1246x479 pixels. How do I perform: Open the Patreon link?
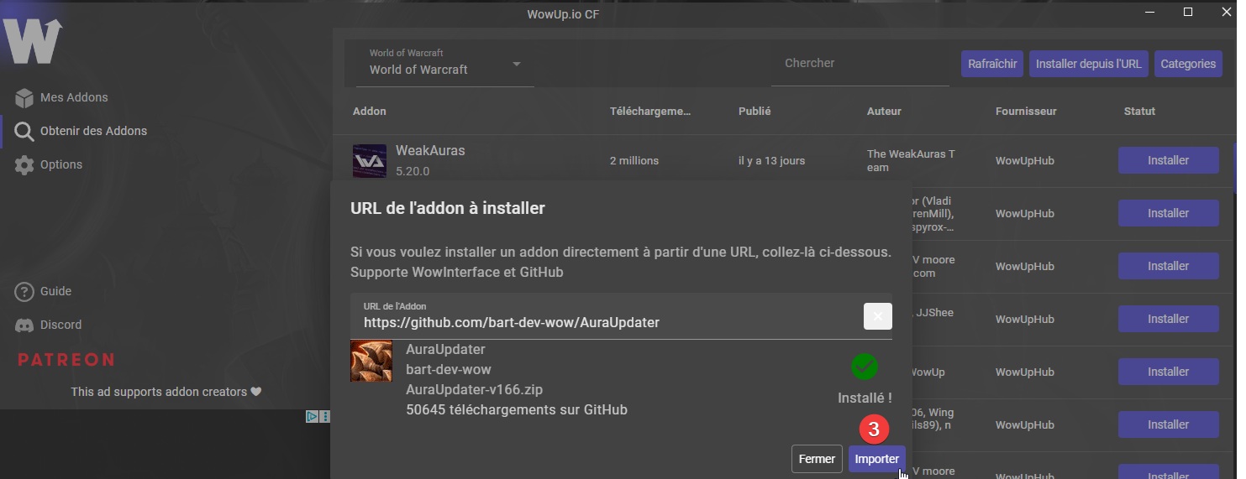coord(66,359)
